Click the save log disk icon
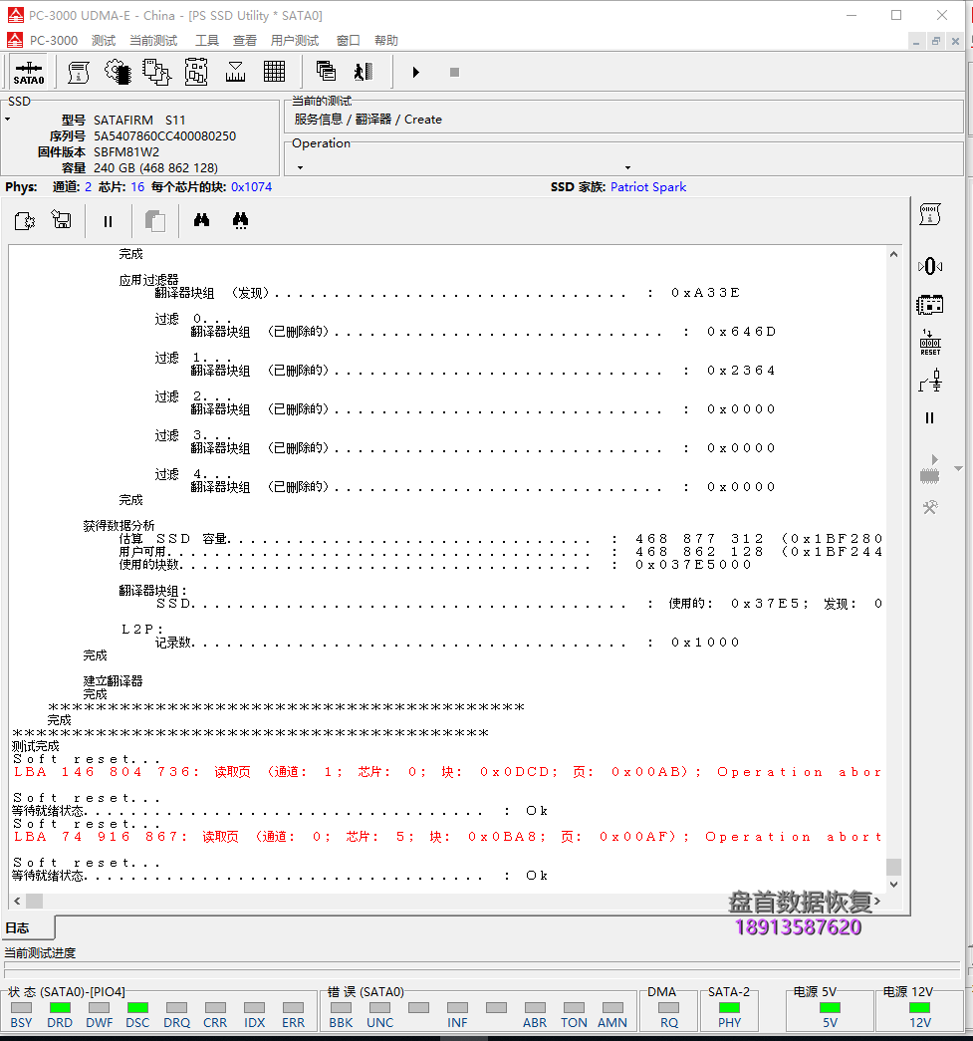This screenshot has height=1041, width=973. (x=62, y=221)
